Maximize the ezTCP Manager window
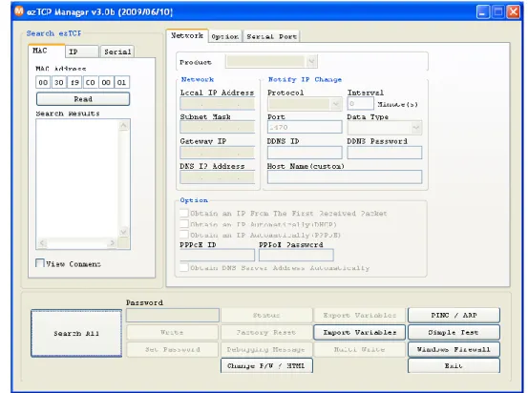 (x=498, y=12)
